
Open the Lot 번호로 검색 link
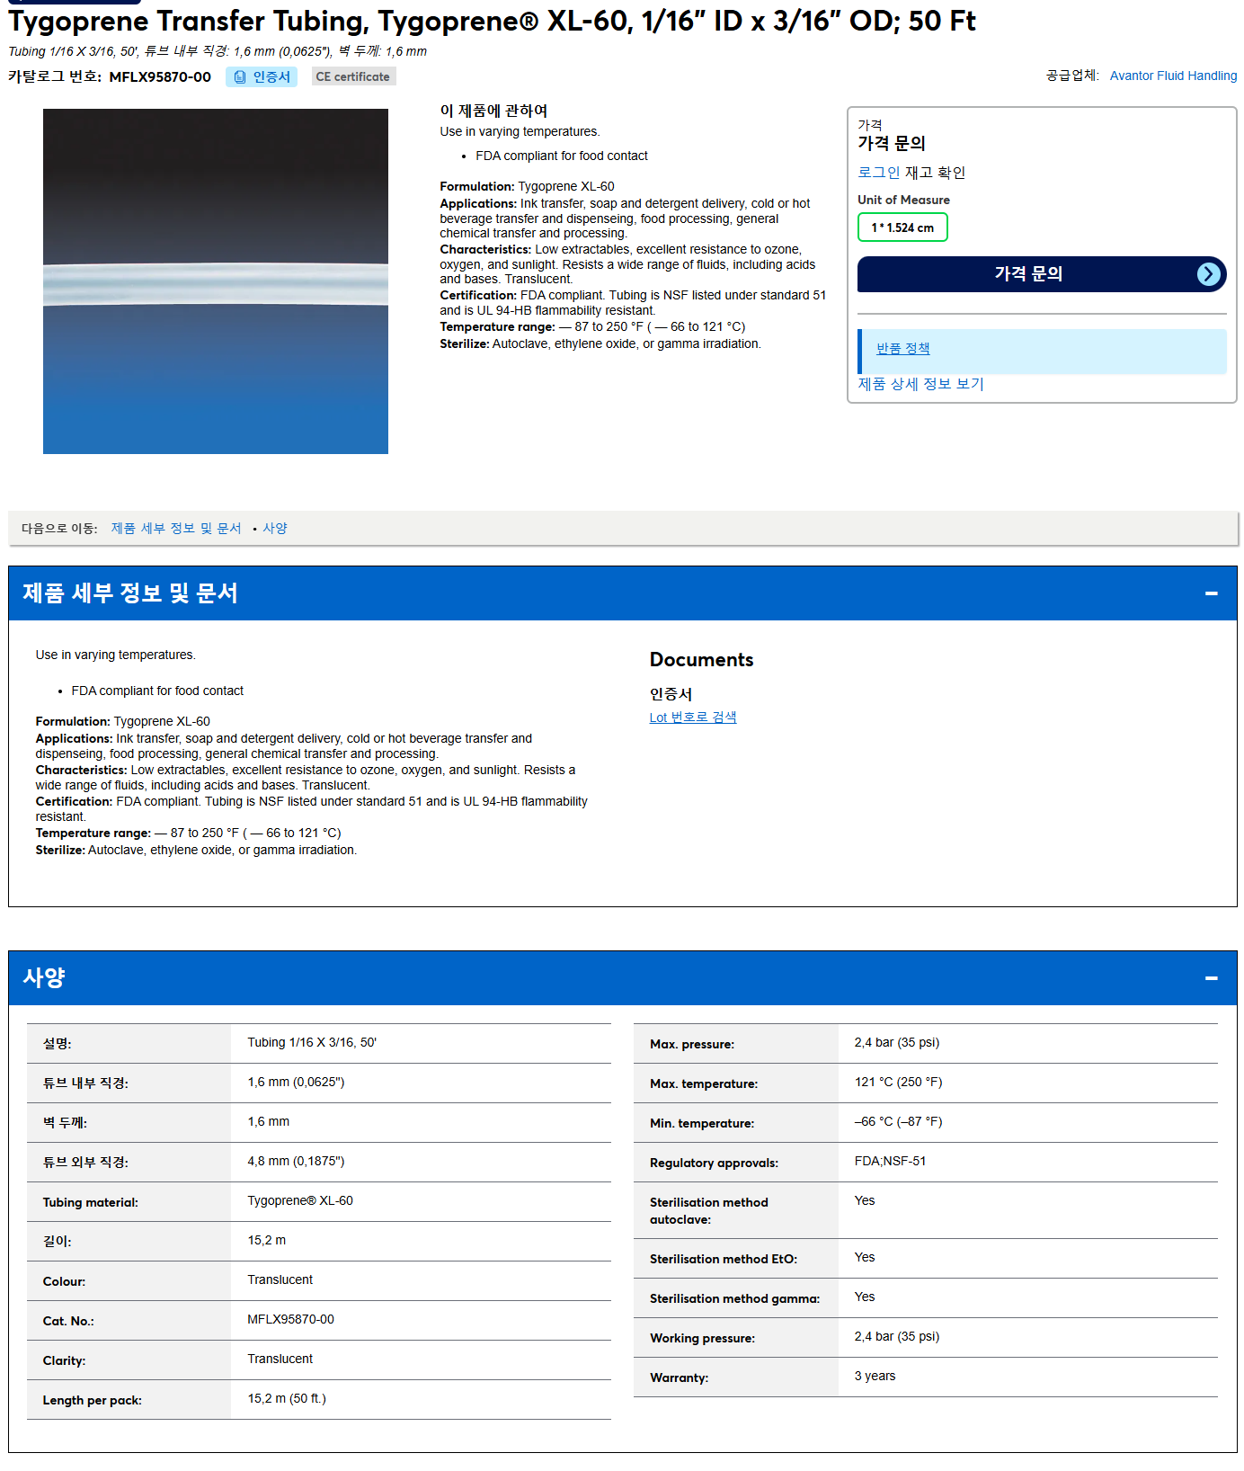click(x=693, y=718)
